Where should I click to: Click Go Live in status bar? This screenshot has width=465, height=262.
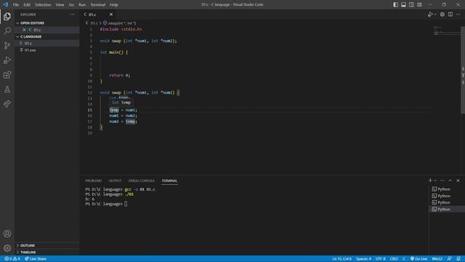point(418,259)
